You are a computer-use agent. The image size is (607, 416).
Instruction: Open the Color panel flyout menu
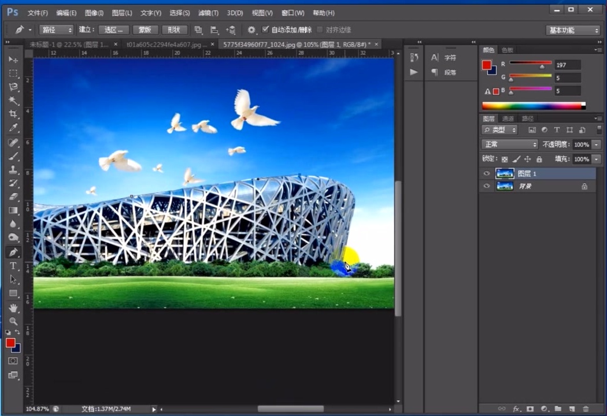point(598,50)
